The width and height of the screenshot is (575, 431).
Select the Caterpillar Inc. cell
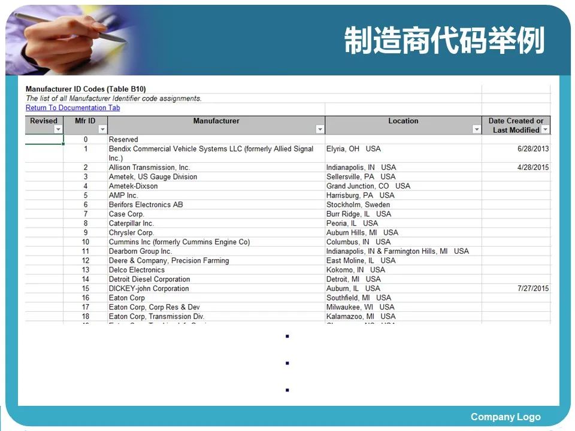pyautogui.click(x=216, y=223)
